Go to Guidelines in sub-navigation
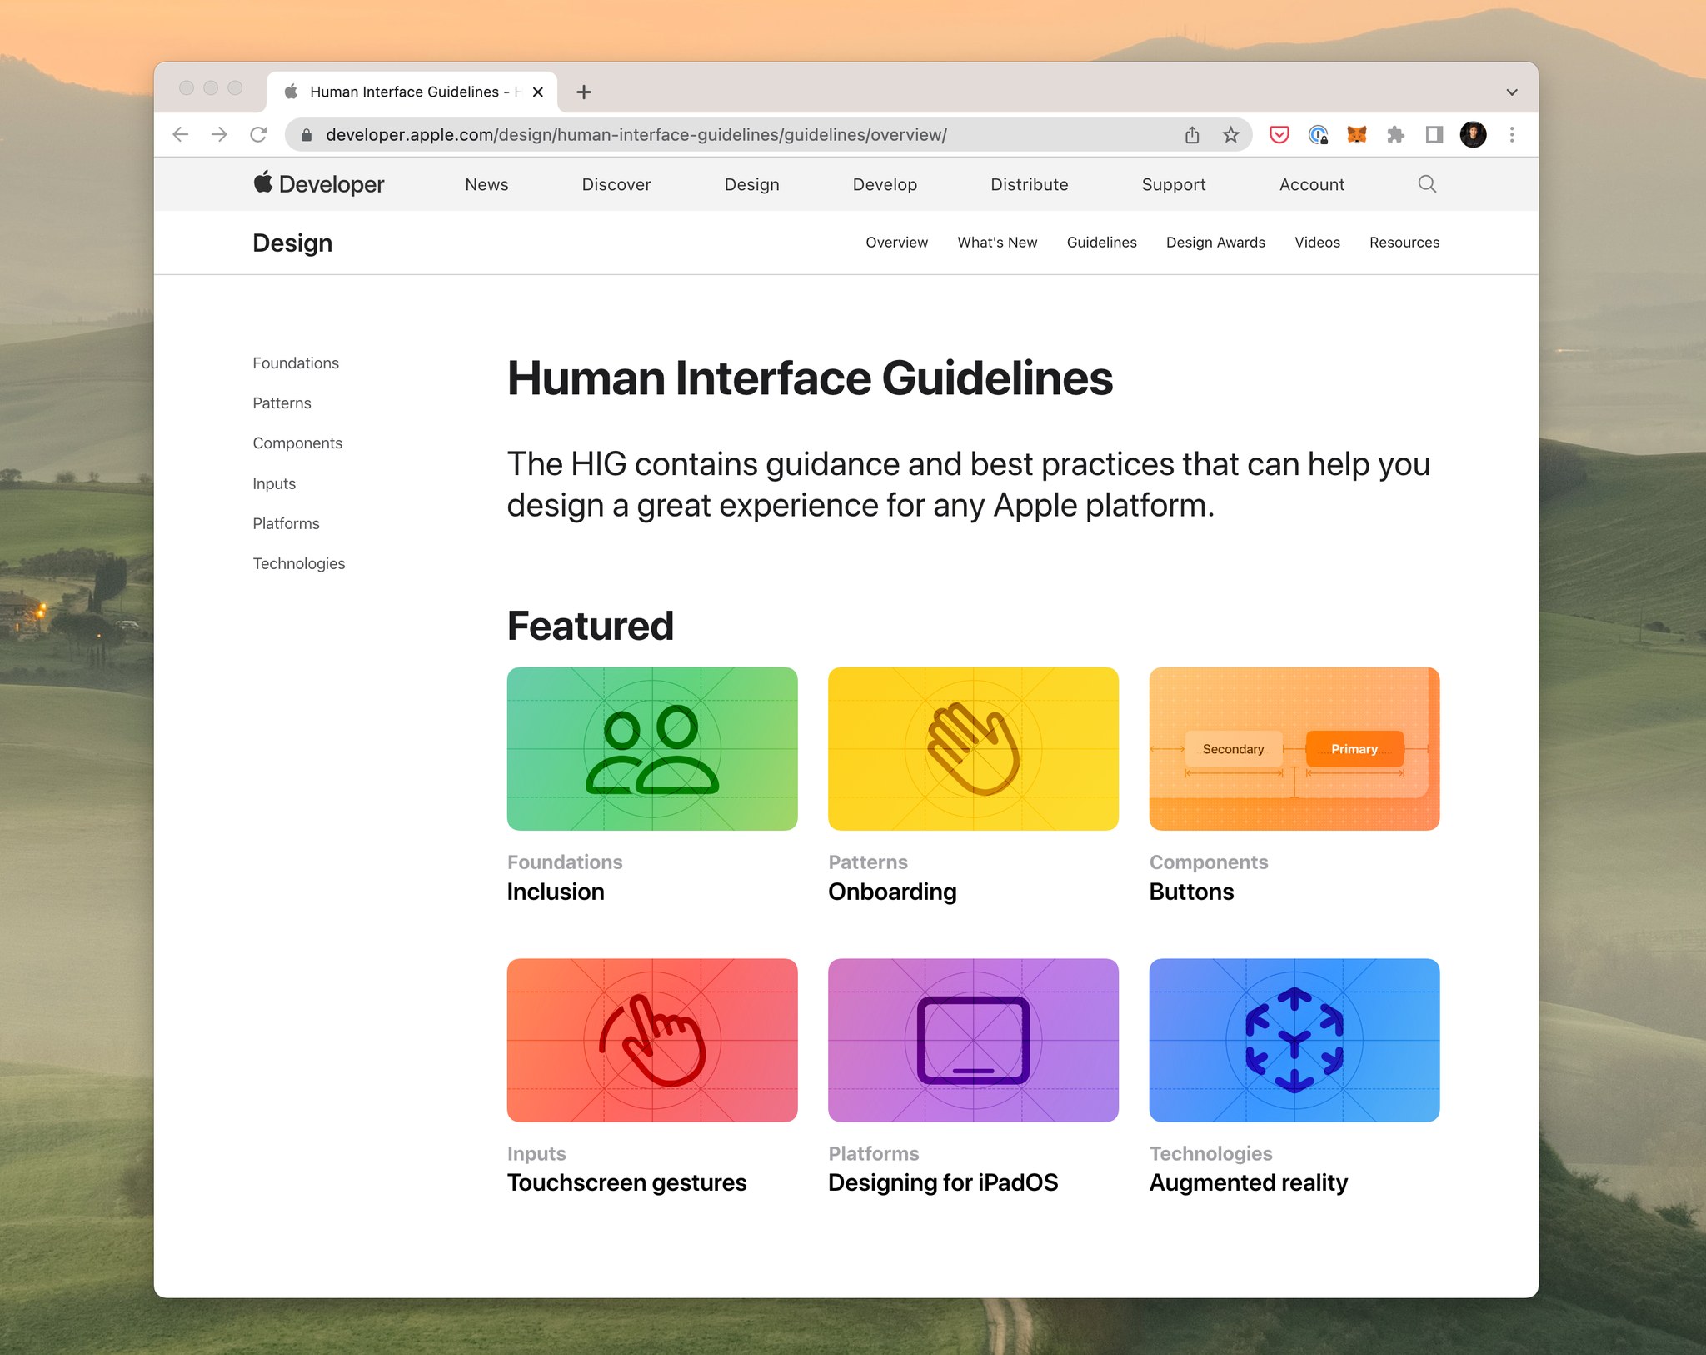 point(1101,242)
